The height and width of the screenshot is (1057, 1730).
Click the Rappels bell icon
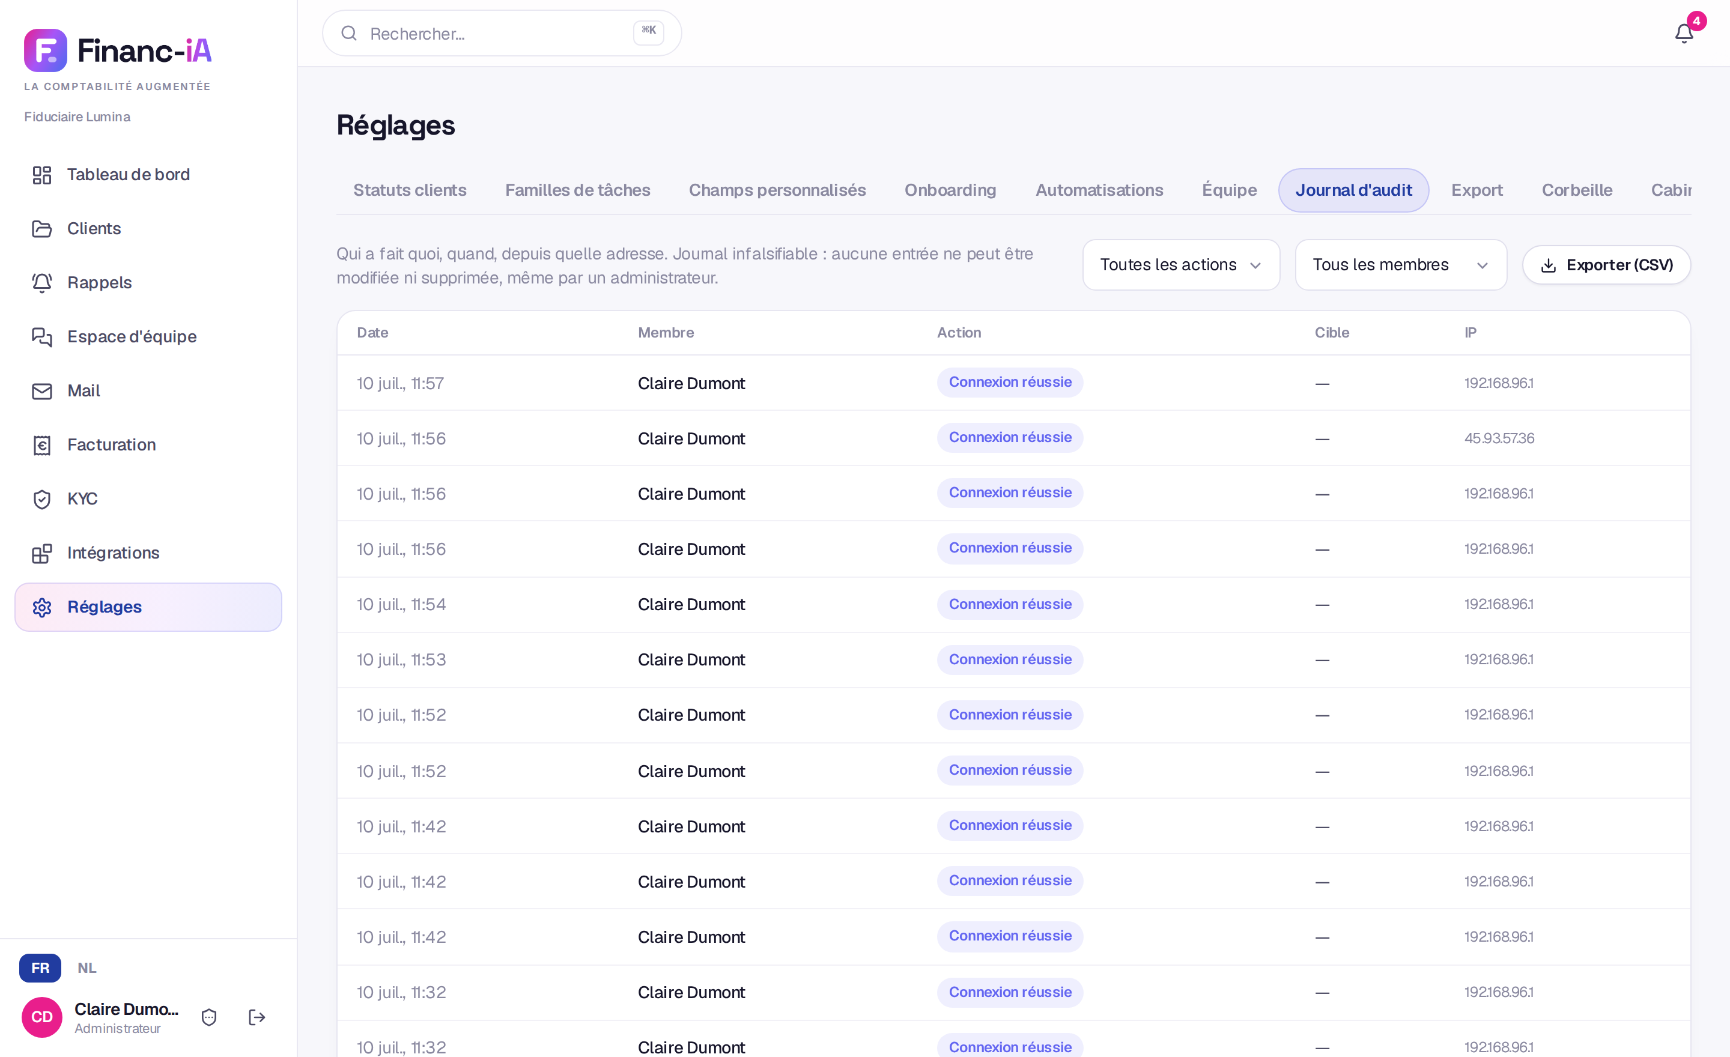tap(42, 283)
